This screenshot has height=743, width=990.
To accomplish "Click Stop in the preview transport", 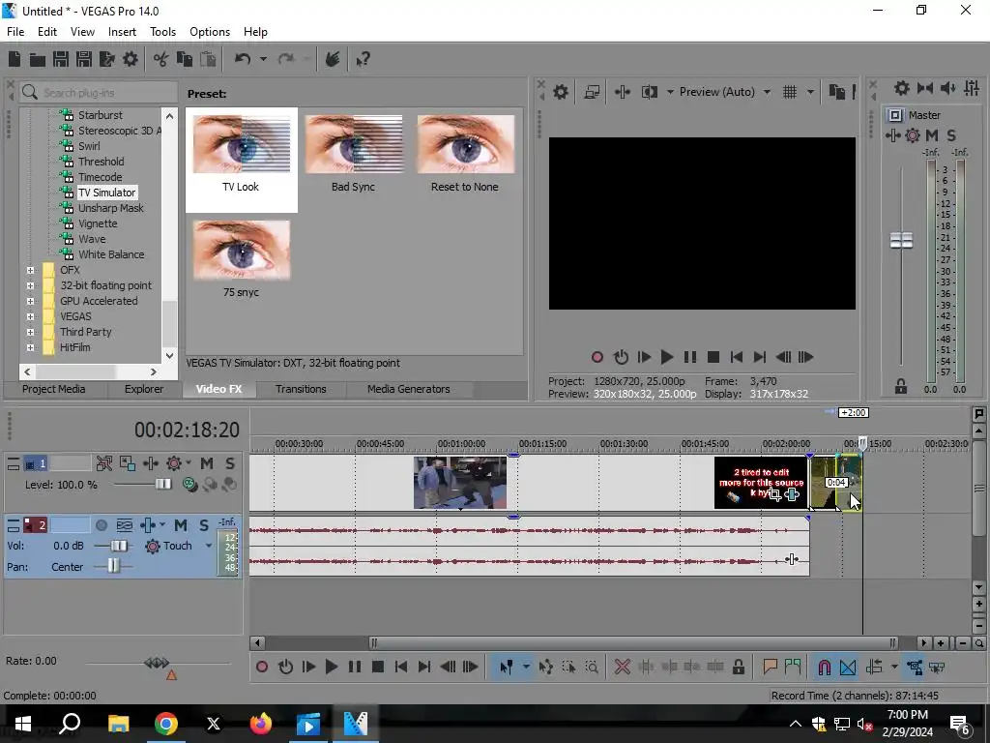I will (x=713, y=357).
